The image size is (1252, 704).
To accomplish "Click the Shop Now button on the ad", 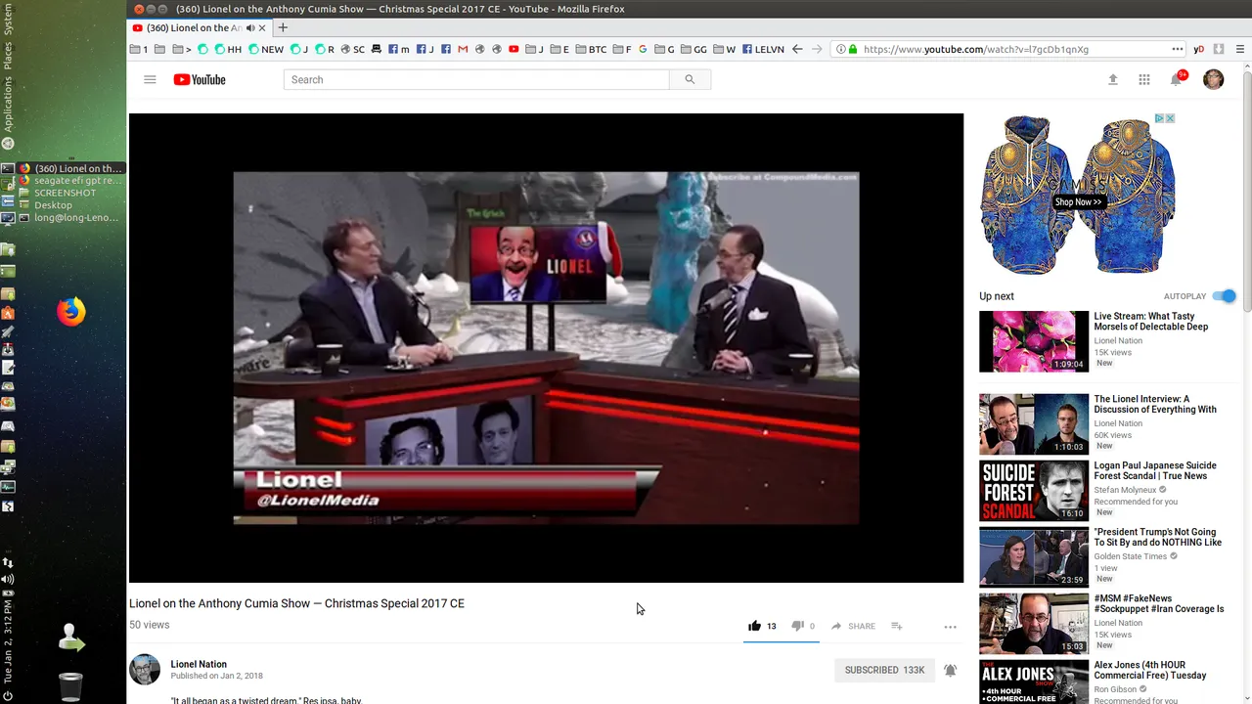I will pyautogui.click(x=1078, y=202).
